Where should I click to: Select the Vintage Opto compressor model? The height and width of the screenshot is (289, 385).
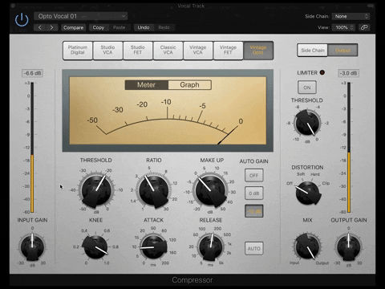(x=258, y=50)
